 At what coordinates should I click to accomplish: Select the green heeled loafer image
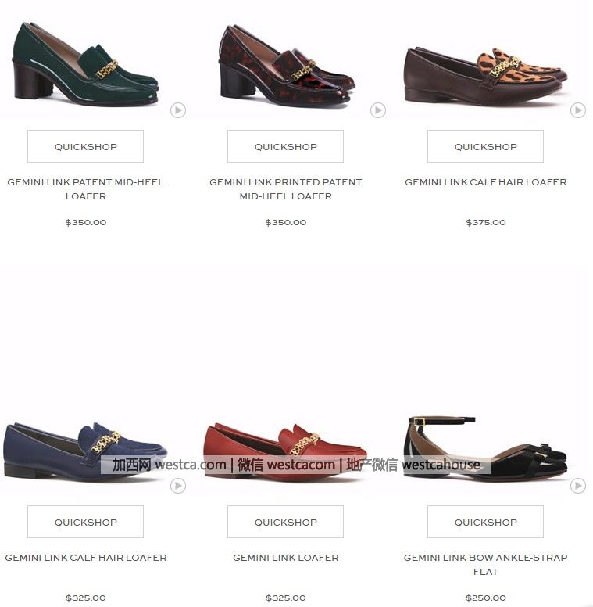click(x=85, y=64)
